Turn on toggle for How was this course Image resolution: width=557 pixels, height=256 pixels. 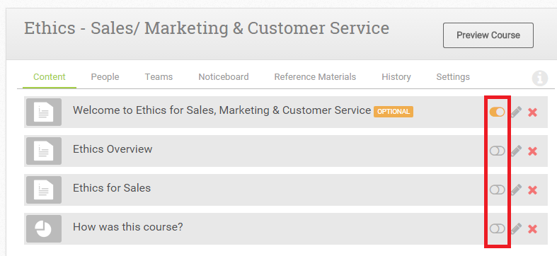[497, 228]
